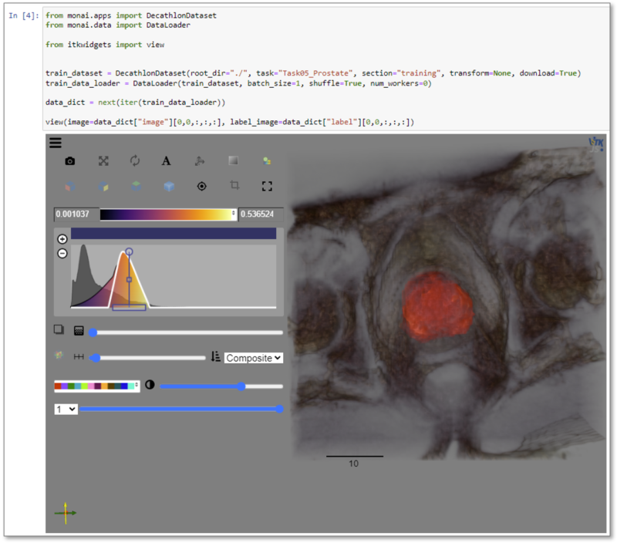
Task: Open the component selector showing 1
Action: point(64,410)
